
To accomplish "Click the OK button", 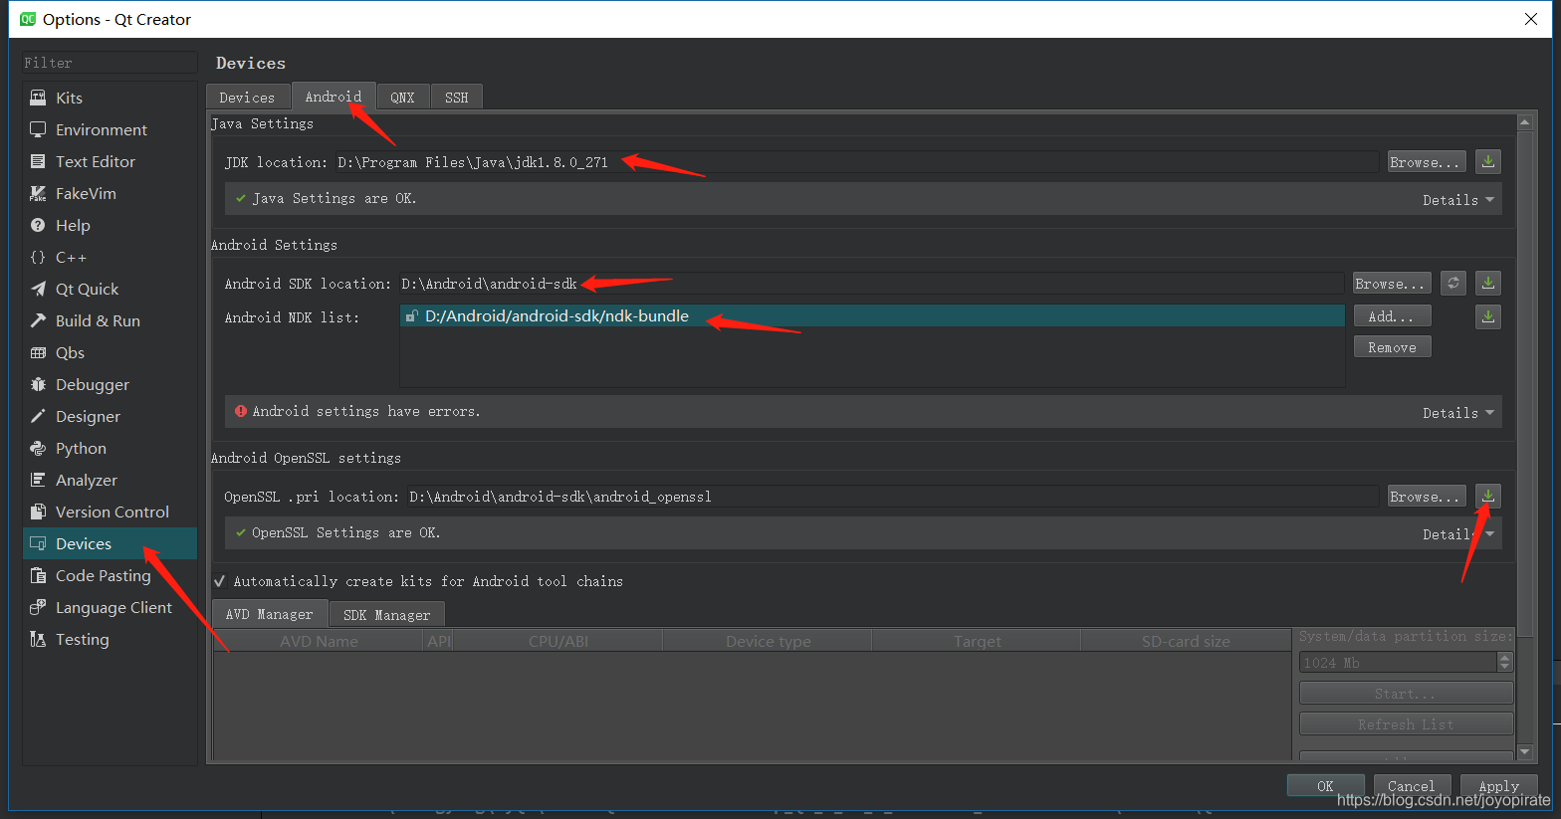I will tap(1325, 785).
